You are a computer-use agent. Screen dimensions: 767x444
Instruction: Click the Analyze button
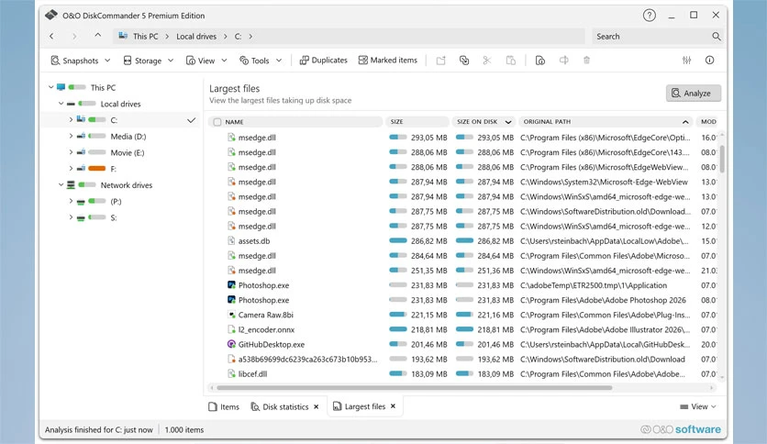coord(693,93)
